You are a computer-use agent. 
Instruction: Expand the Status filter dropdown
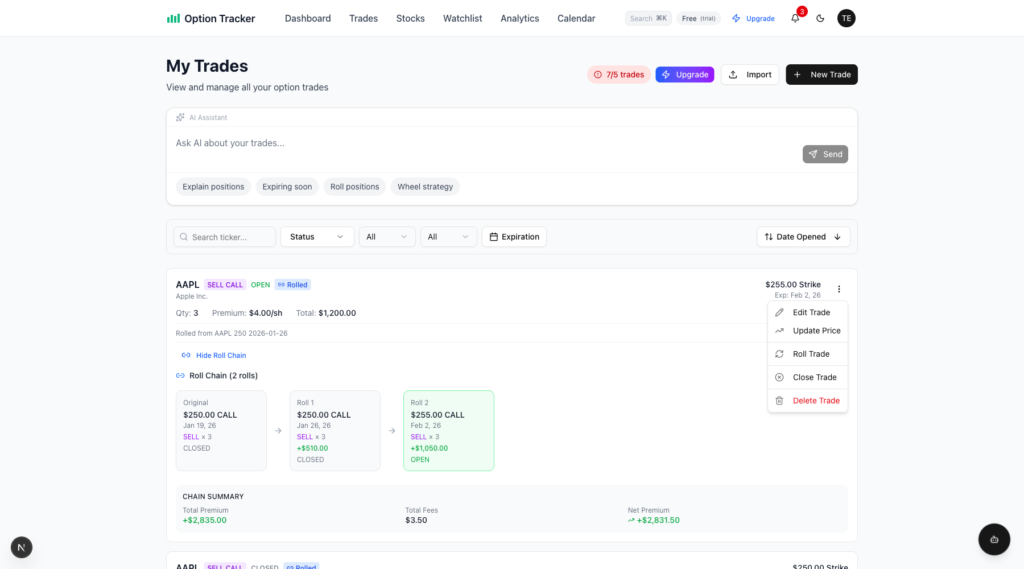point(317,237)
